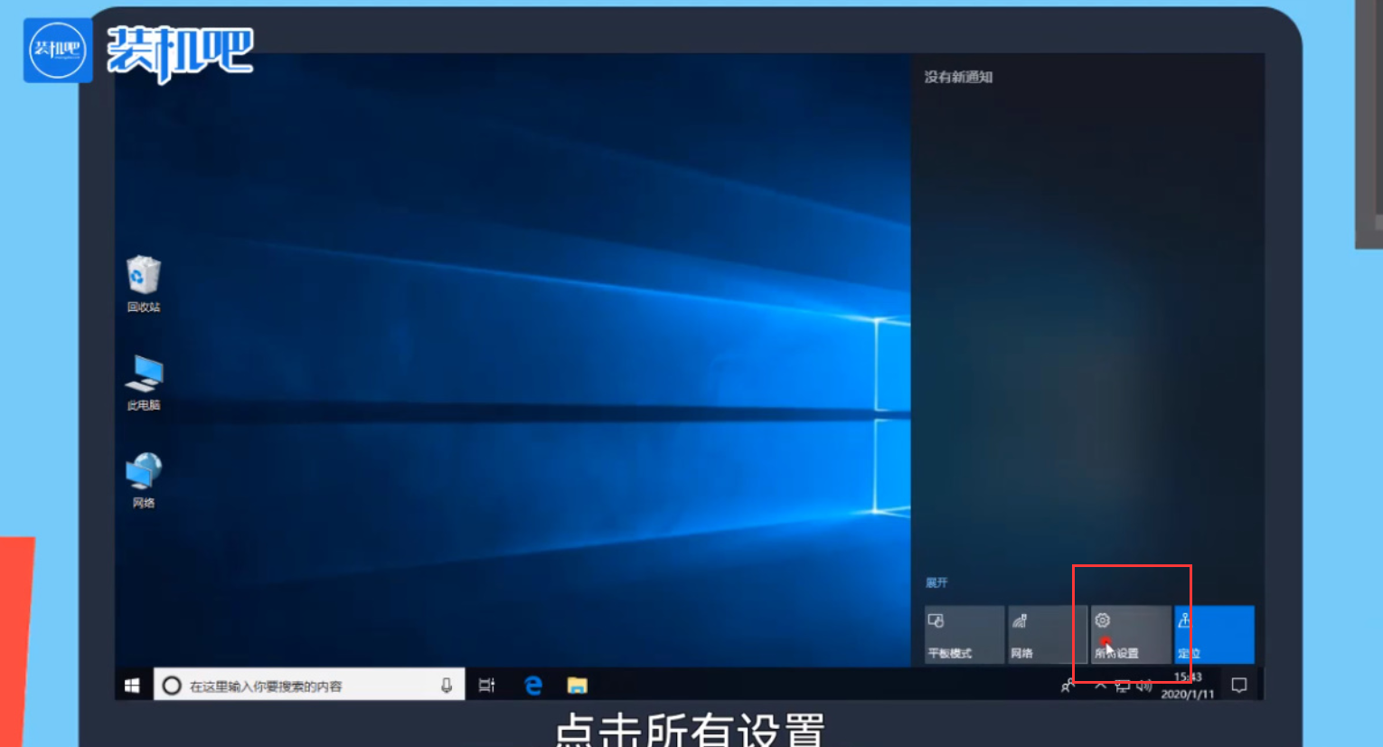
Task: Click the microphone icon in search box
Action: coord(447,686)
